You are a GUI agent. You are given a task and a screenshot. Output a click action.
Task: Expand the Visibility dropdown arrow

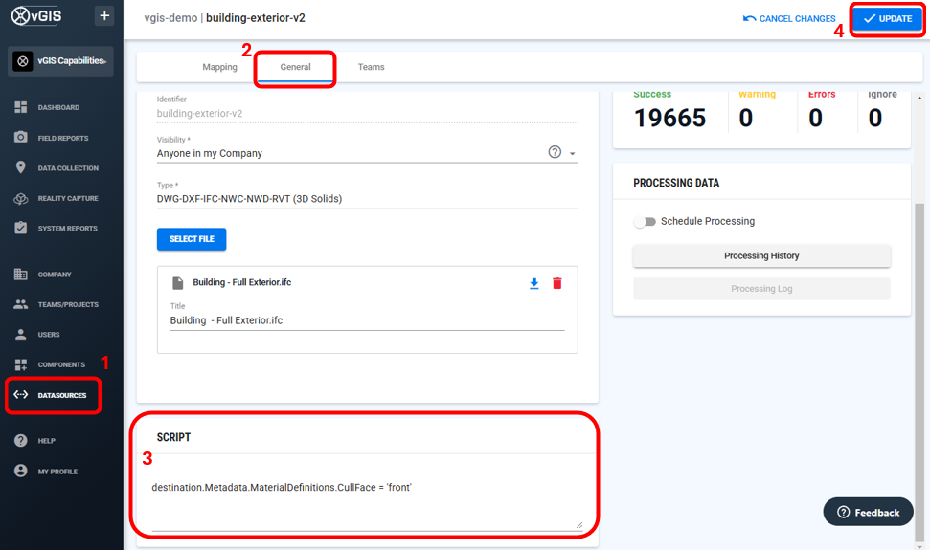(x=573, y=153)
